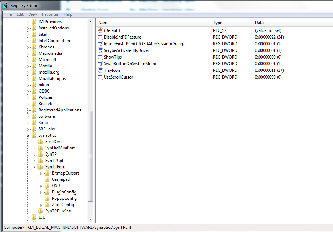The height and width of the screenshot is (232, 333).
Task: Expand the SynHidMiniPort key
Action: pyautogui.click(x=34, y=148)
